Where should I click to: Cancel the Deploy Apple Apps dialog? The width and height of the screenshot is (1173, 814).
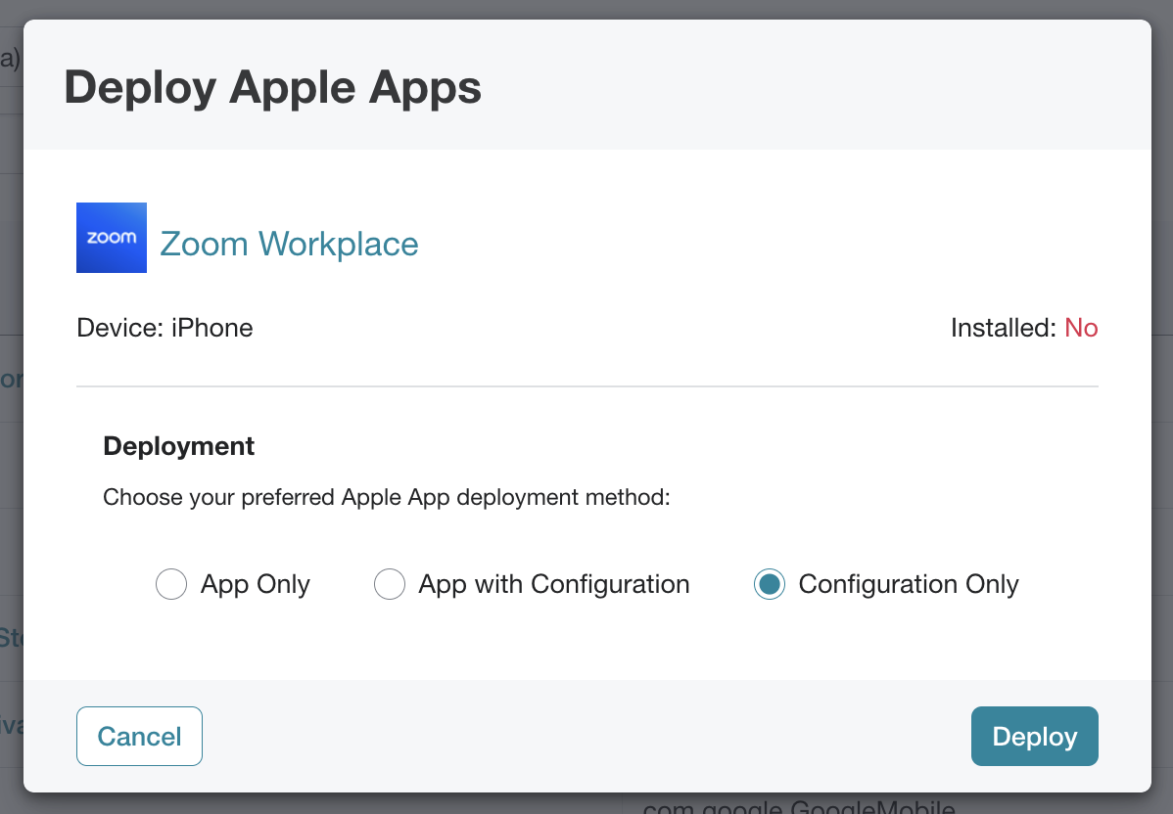(139, 737)
